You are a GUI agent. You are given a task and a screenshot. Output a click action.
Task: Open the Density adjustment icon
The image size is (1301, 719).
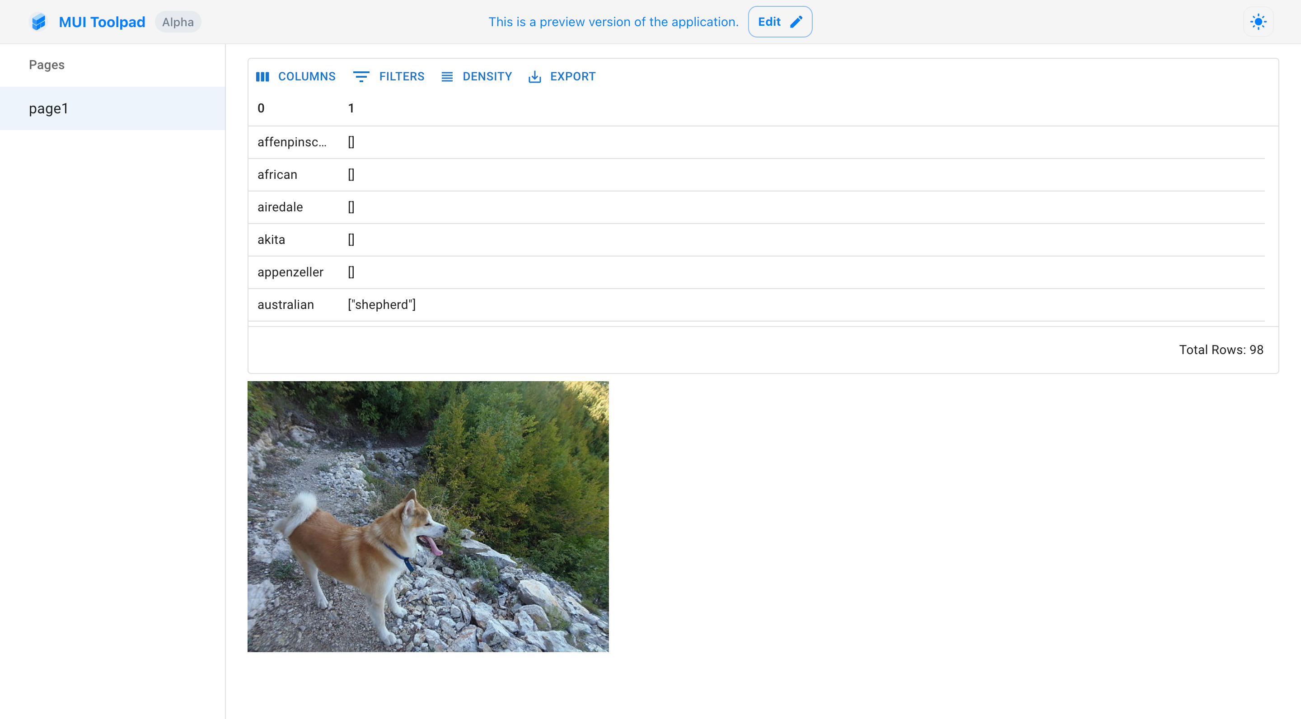pyautogui.click(x=446, y=76)
